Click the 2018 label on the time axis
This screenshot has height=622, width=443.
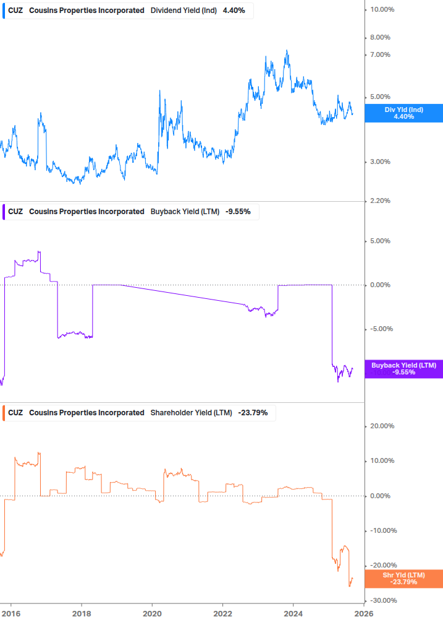point(82,614)
